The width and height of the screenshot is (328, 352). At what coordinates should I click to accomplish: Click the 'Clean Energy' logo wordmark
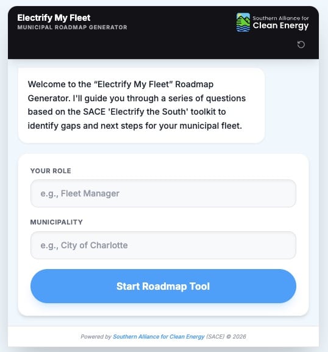(x=280, y=26)
